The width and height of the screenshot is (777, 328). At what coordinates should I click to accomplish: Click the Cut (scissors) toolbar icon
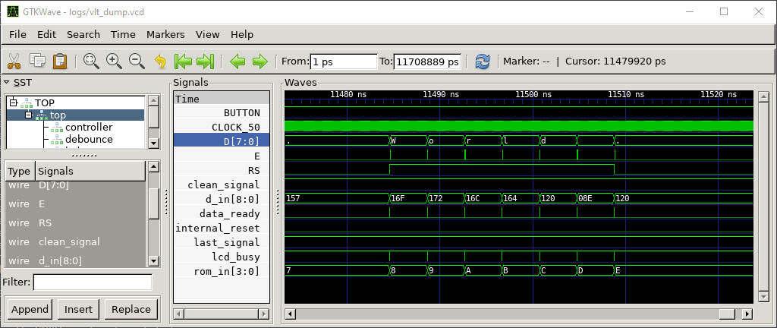[x=14, y=61]
